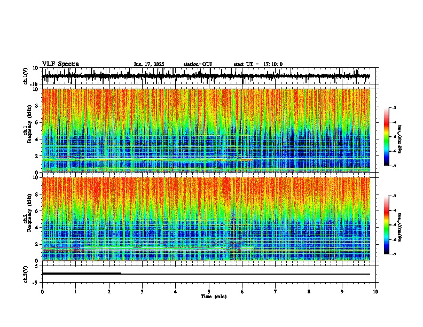Click the ch.1 spectrogram color scale bar
This screenshot has width=423, height=327.
click(387, 137)
